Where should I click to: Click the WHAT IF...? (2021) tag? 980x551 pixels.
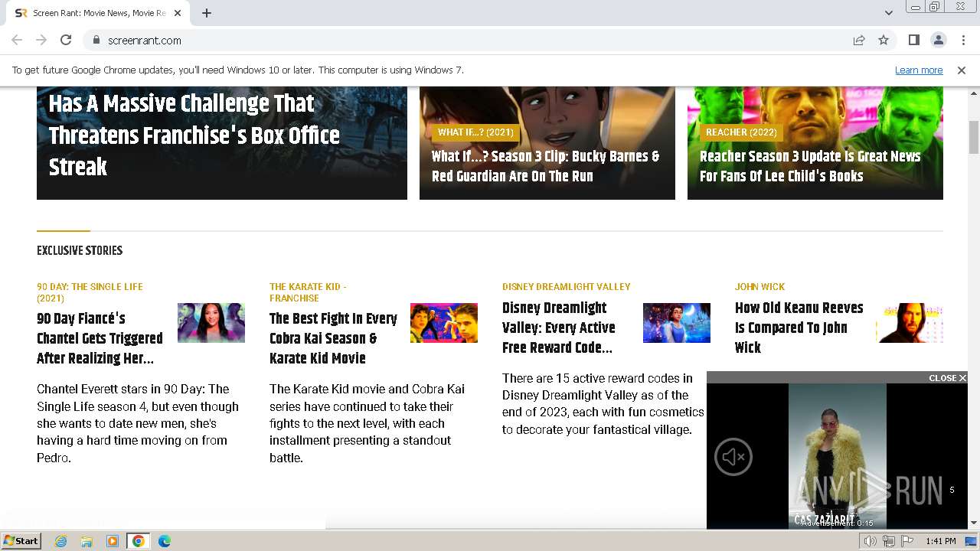pyautogui.click(x=475, y=132)
